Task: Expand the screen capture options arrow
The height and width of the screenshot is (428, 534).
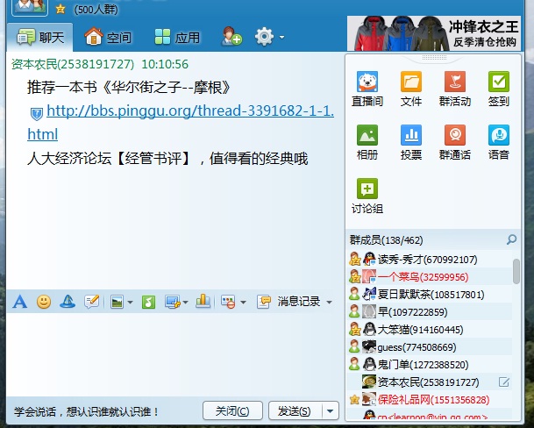Action: 185,302
